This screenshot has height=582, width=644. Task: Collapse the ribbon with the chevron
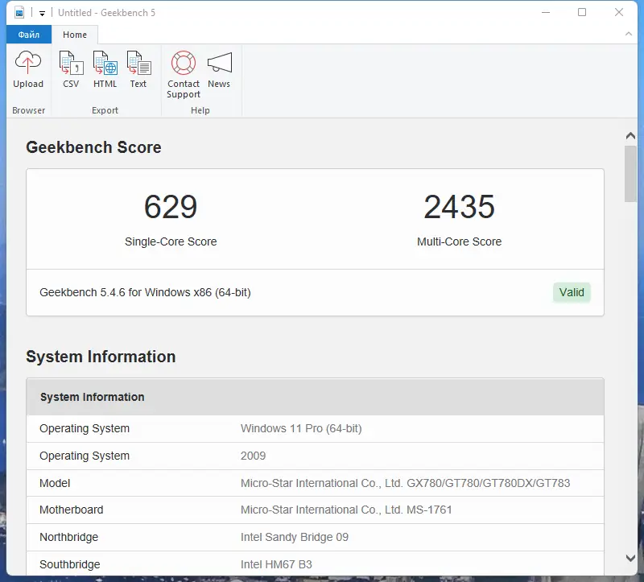(629, 34)
